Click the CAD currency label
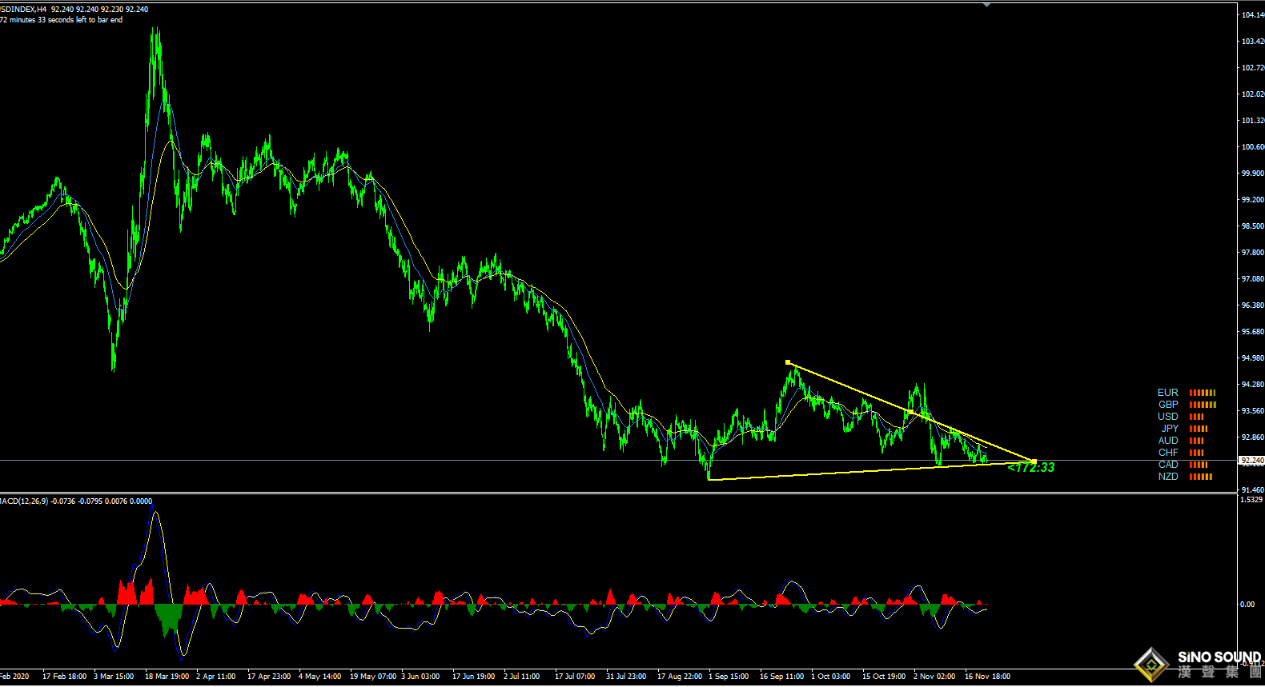The height and width of the screenshot is (687, 1265). point(1167,465)
